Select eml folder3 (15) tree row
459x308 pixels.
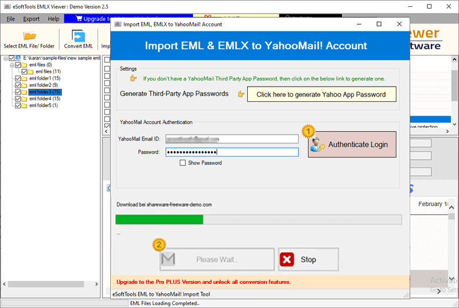coord(45,92)
